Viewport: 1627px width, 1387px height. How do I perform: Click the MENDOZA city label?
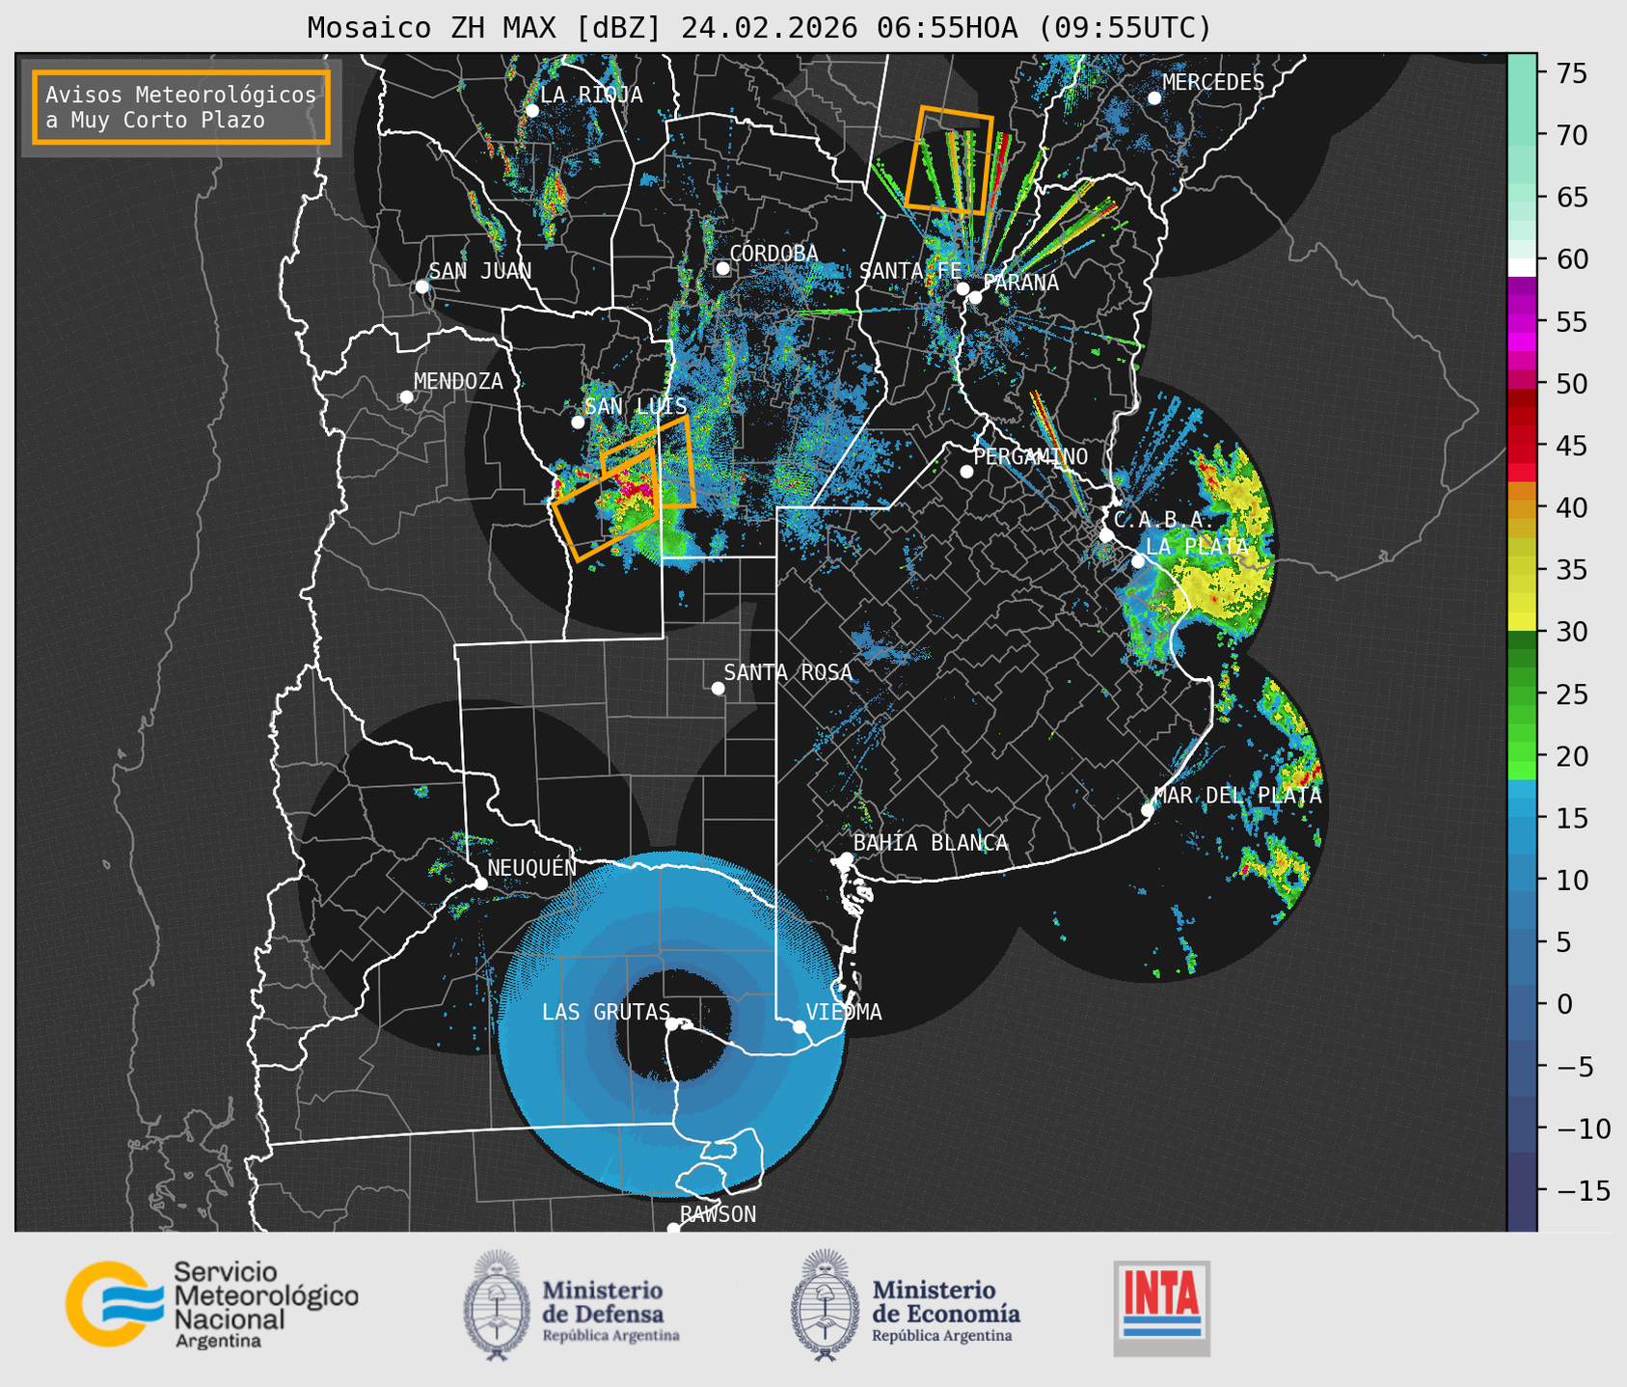458,382
